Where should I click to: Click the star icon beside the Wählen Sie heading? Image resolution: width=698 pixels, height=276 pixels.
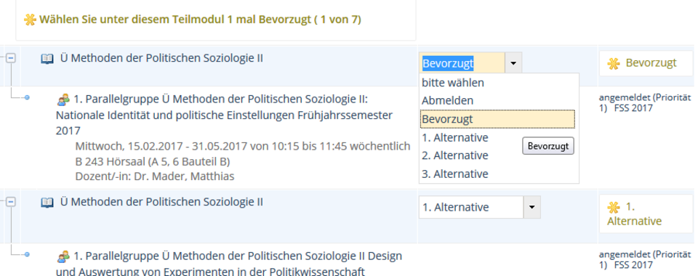[30, 20]
